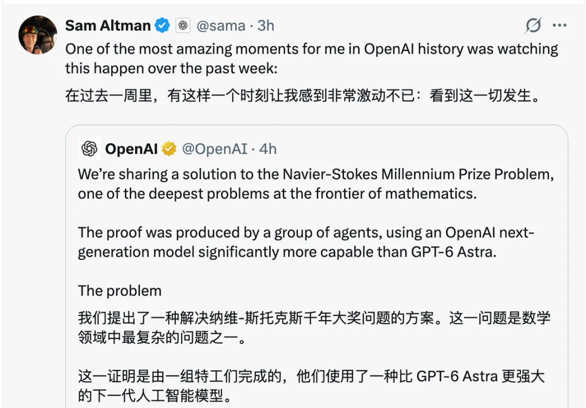Click 'The problem' heading in the quoted tweet
Screen dimensions: 586x408
(x=119, y=291)
